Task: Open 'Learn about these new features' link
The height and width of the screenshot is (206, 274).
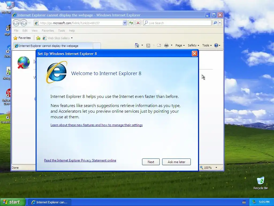Action: pos(96,125)
